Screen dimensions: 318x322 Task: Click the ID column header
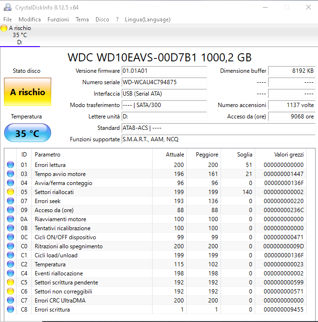point(24,155)
